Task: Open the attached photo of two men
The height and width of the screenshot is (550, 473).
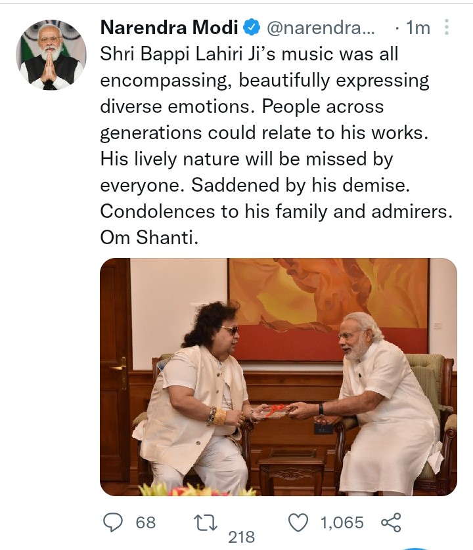Action: pos(279,377)
